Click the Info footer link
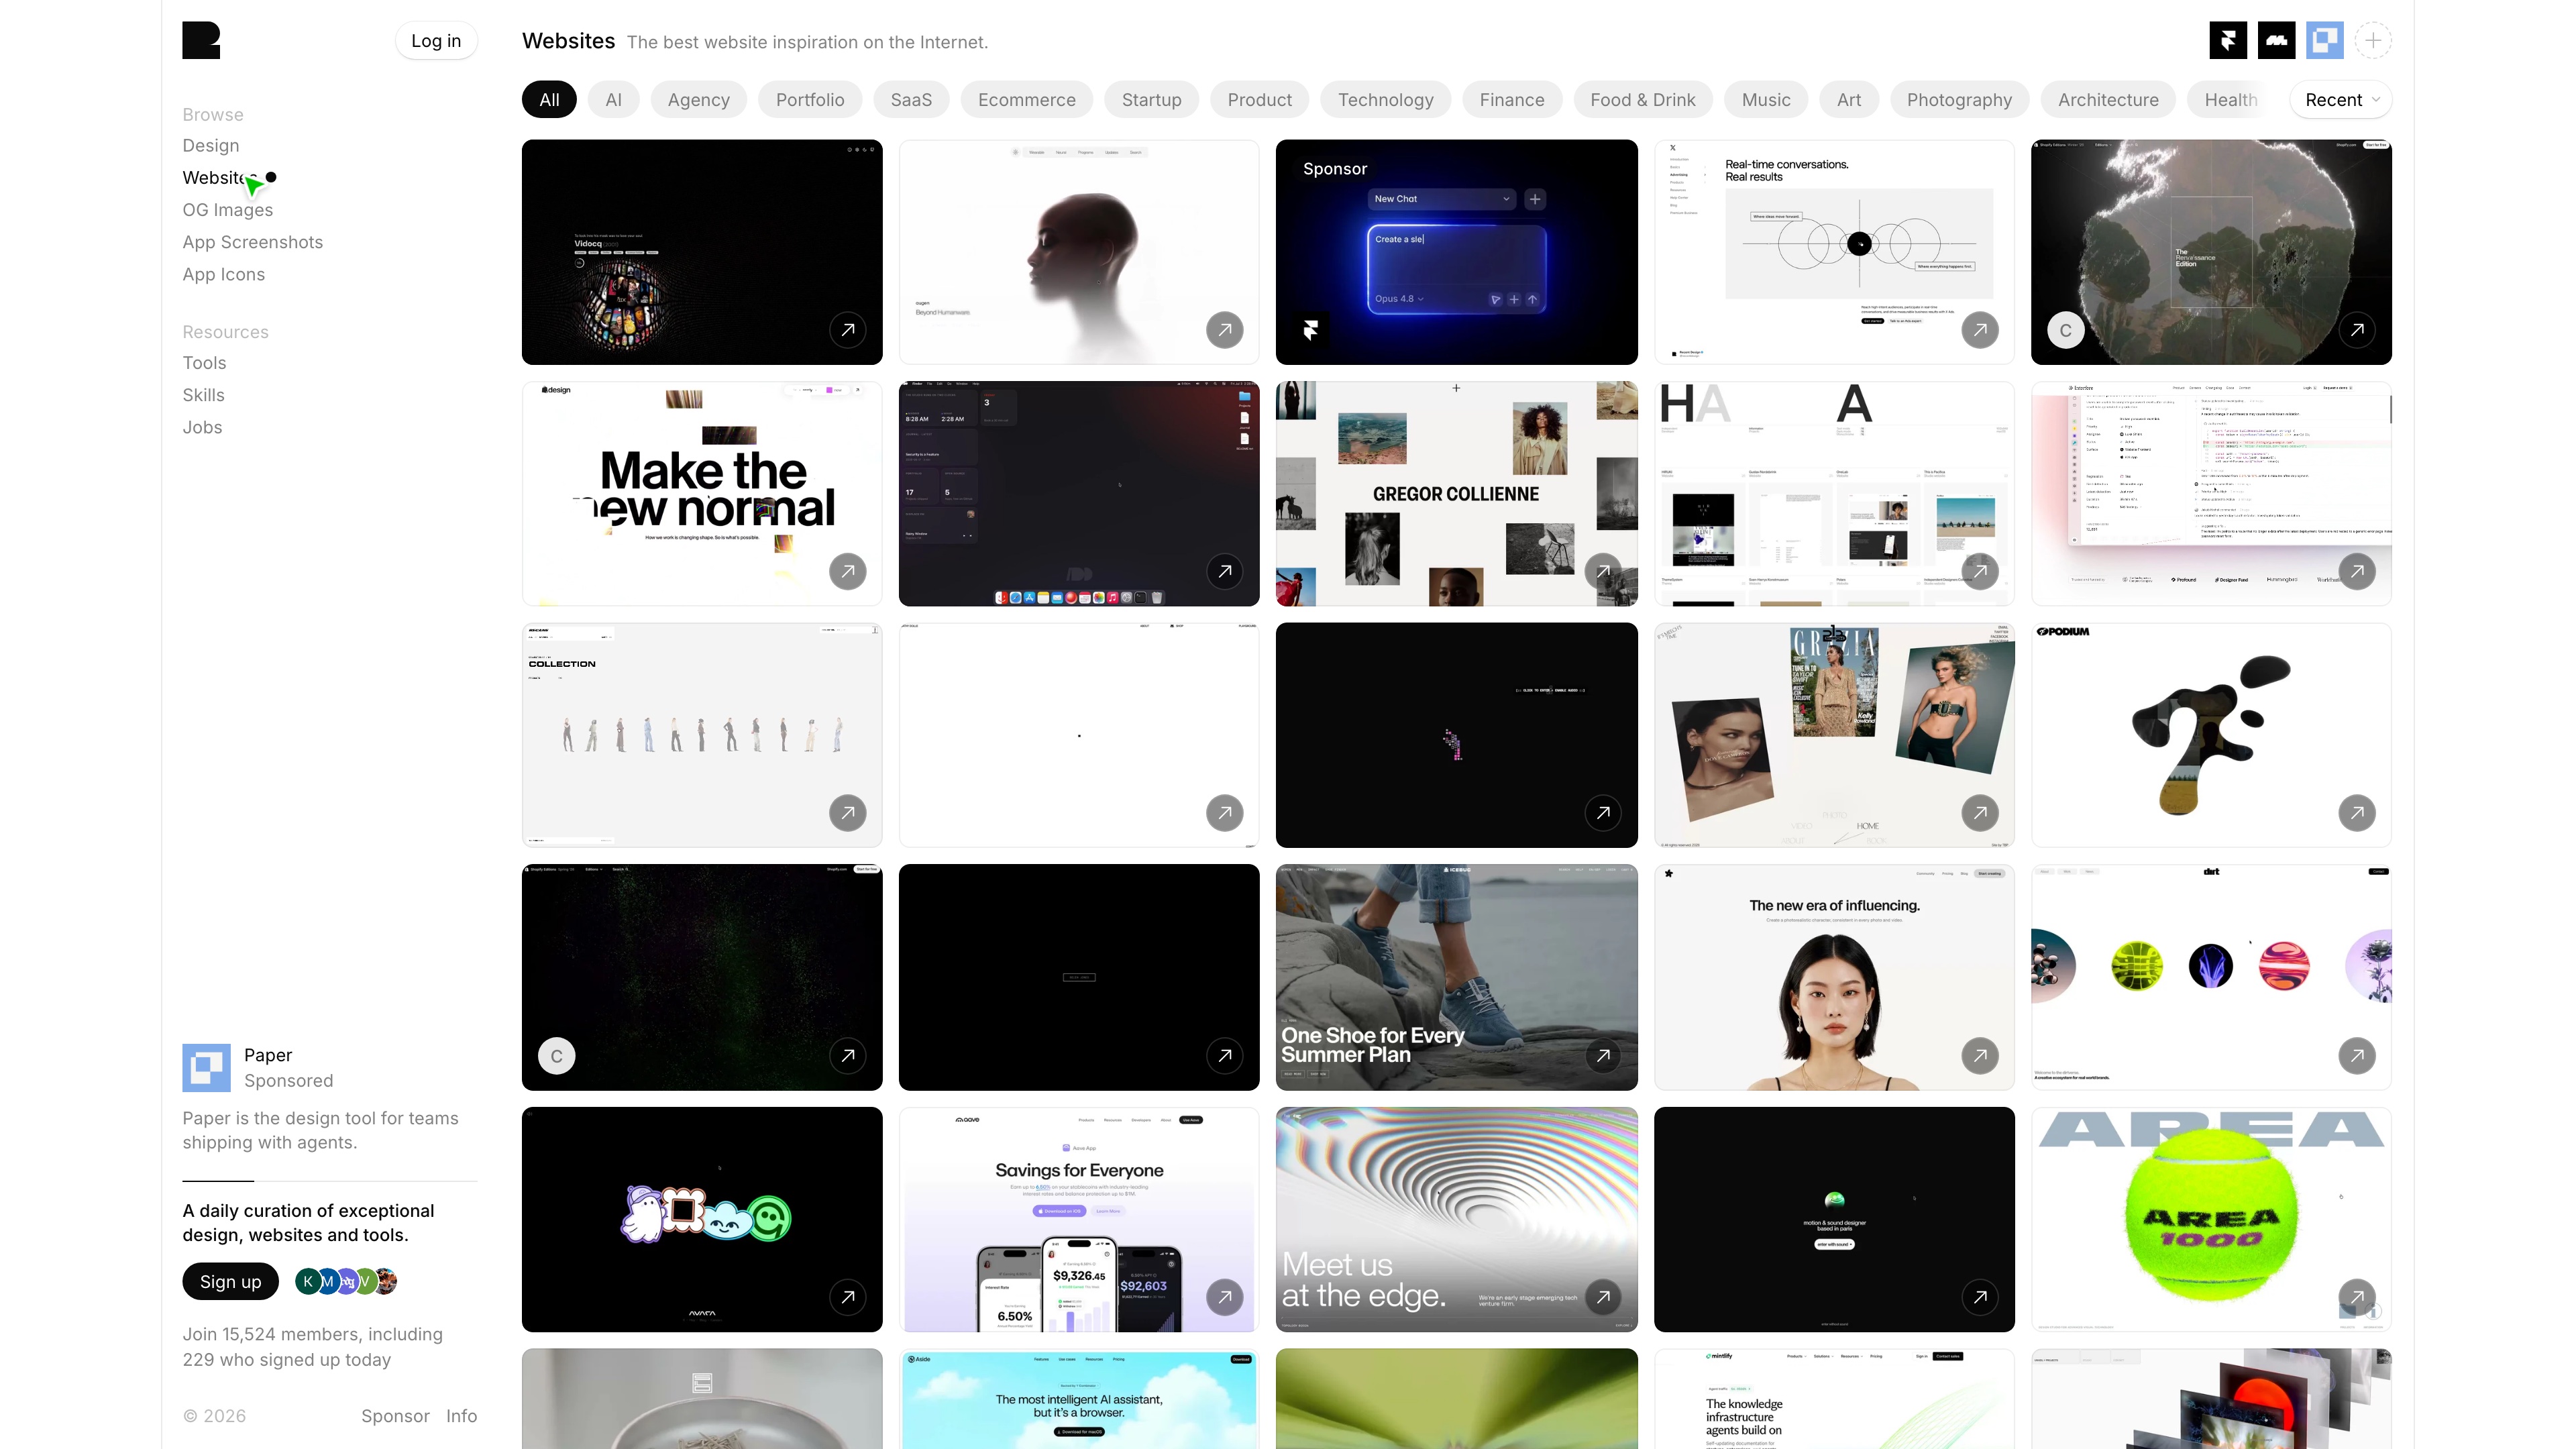 [x=461, y=1416]
